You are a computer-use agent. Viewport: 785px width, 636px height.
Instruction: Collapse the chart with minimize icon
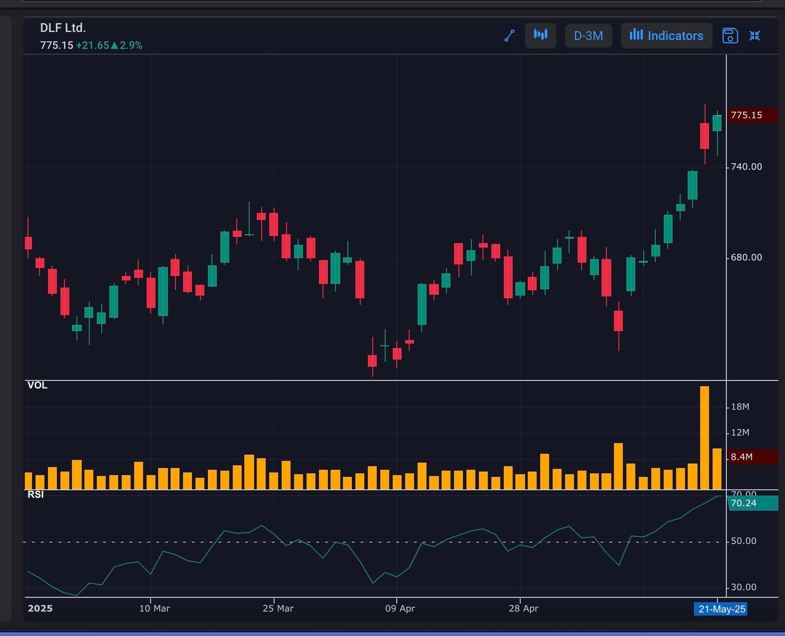pos(755,36)
